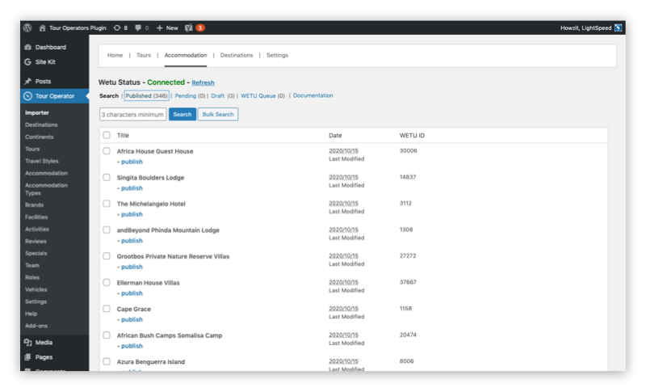Open Travel Styles in the sidebar
646x392 pixels.
[42, 161]
